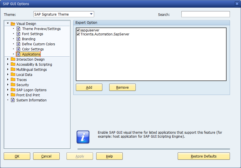This screenshot has width=241, height=168.
Task: Collapse the Visual Design tree node
Action: 8,23
